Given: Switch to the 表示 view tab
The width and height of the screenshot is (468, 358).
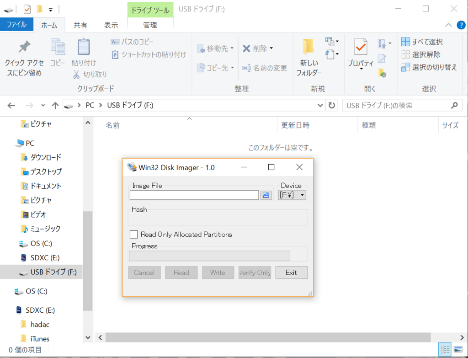Looking at the screenshot, I should pyautogui.click(x=111, y=25).
